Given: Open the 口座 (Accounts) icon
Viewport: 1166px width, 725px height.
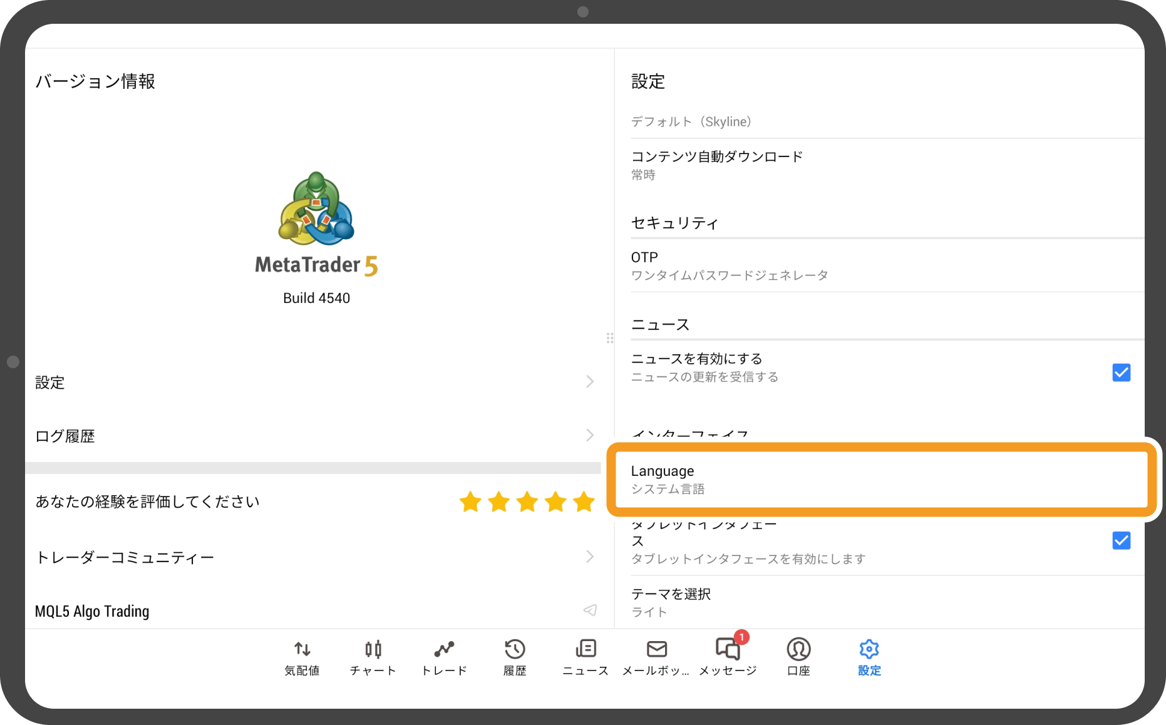Looking at the screenshot, I should click(x=798, y=656).
